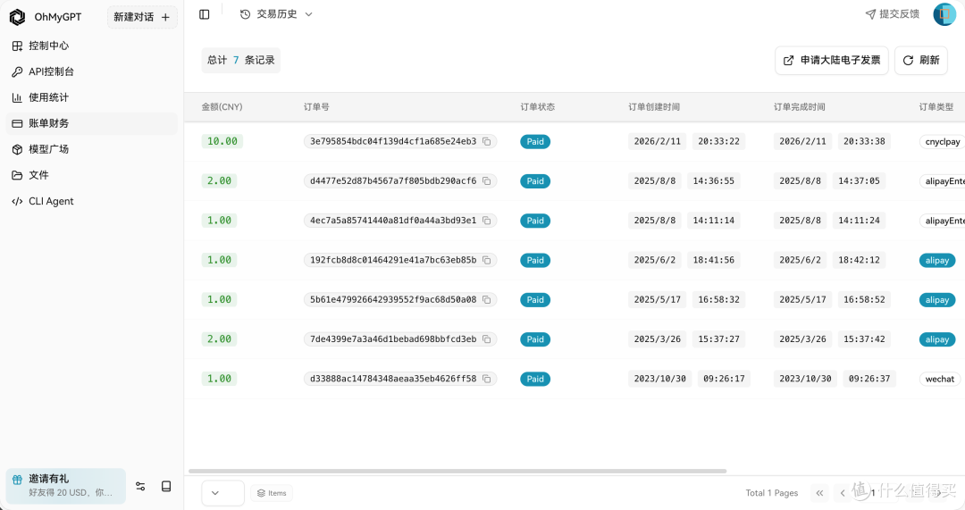This screenshot has height=510, width=965.
Task: Click 提交反馈 link
Action: [x=893, y=14]
